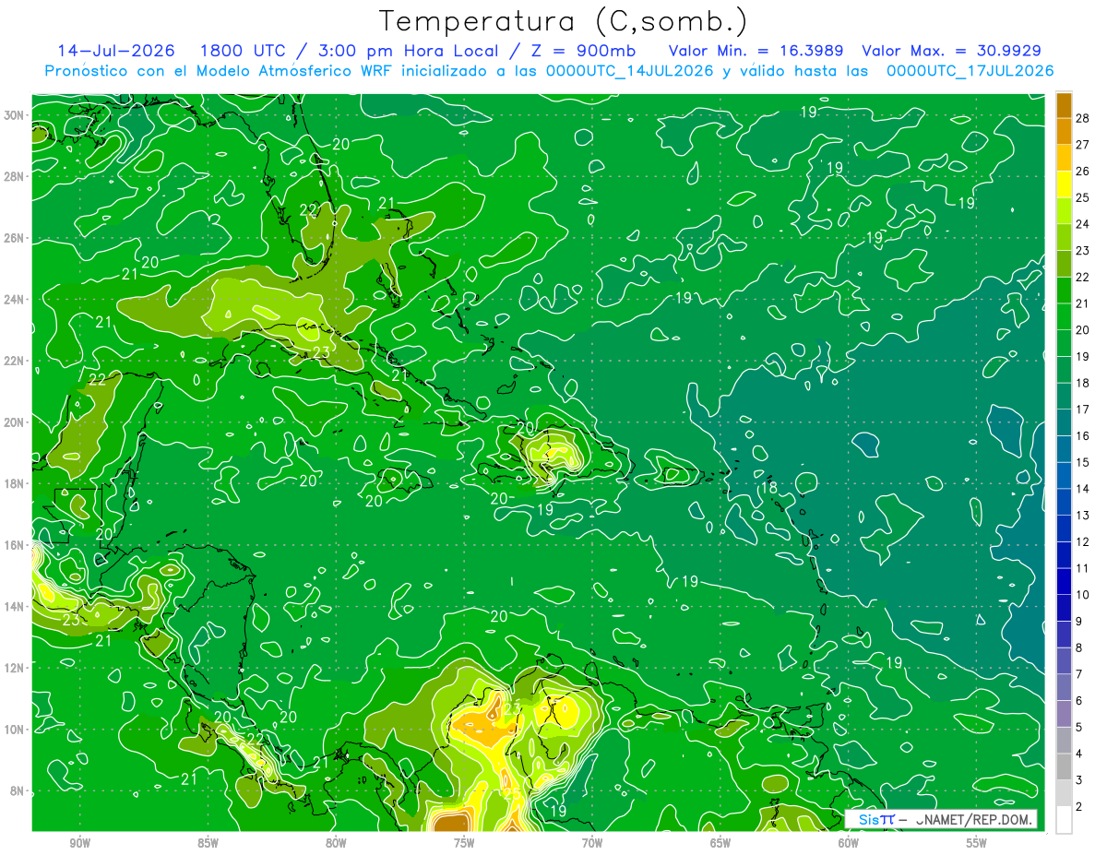This screenshot has width=1107, height=855.
Task: Click the 24N latitude axis label
Action: 15,299
